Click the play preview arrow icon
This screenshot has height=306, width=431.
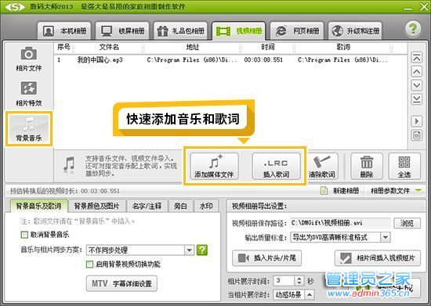click(416, 121)
